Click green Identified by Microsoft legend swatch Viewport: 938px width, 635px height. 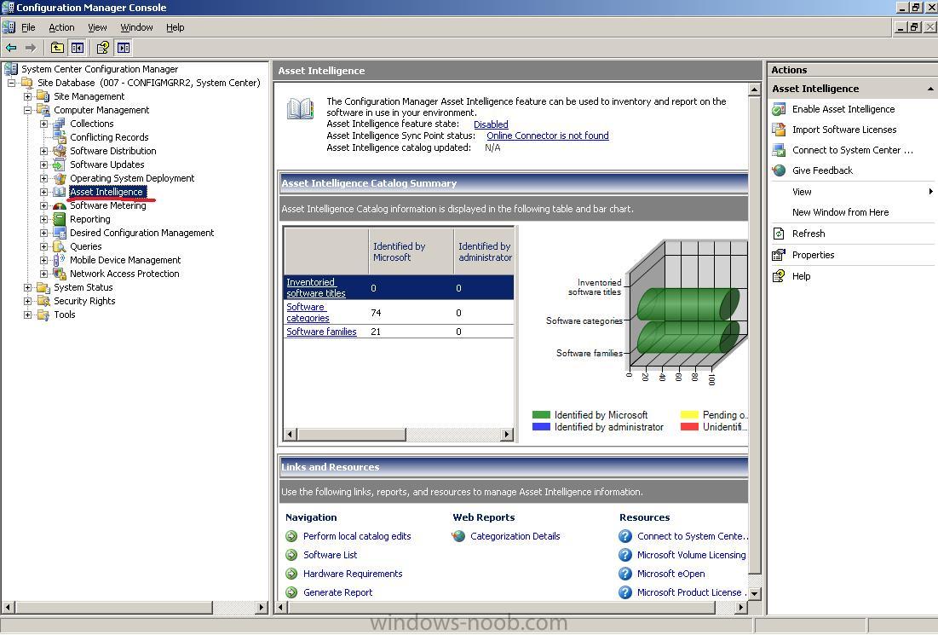(541, 415)
